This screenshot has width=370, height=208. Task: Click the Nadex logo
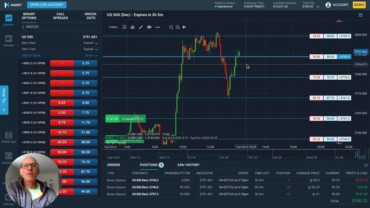[13, 5]
